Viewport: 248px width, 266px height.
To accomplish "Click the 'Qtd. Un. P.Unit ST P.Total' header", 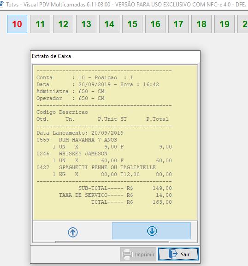I will click(x=103, y=119).
